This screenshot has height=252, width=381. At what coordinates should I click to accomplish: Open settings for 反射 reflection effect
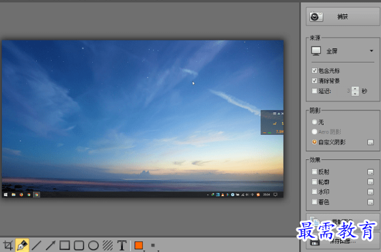[371, 172]
